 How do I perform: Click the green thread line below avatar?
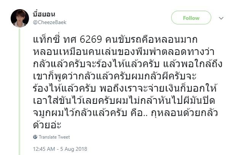tap(19, 91)
